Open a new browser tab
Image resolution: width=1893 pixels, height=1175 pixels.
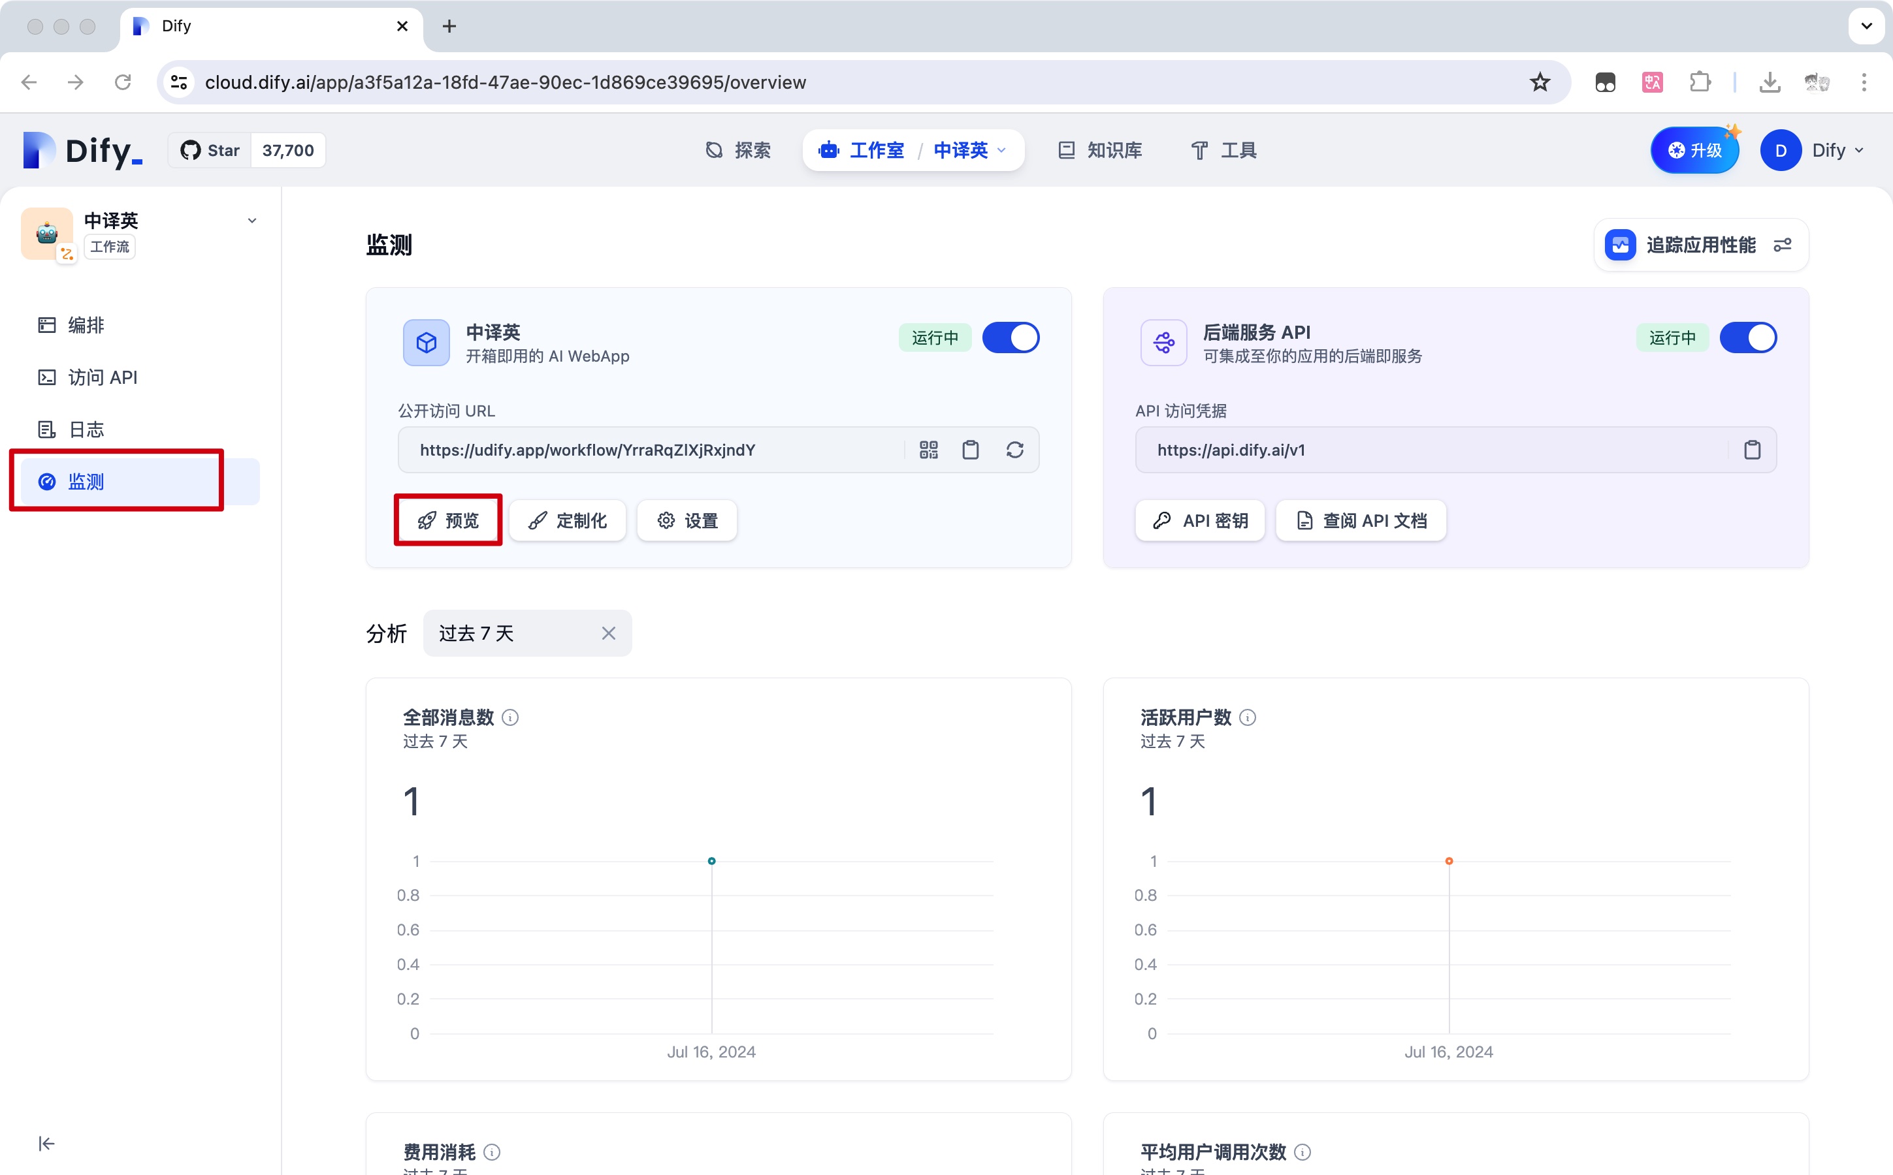click(449, 26)
